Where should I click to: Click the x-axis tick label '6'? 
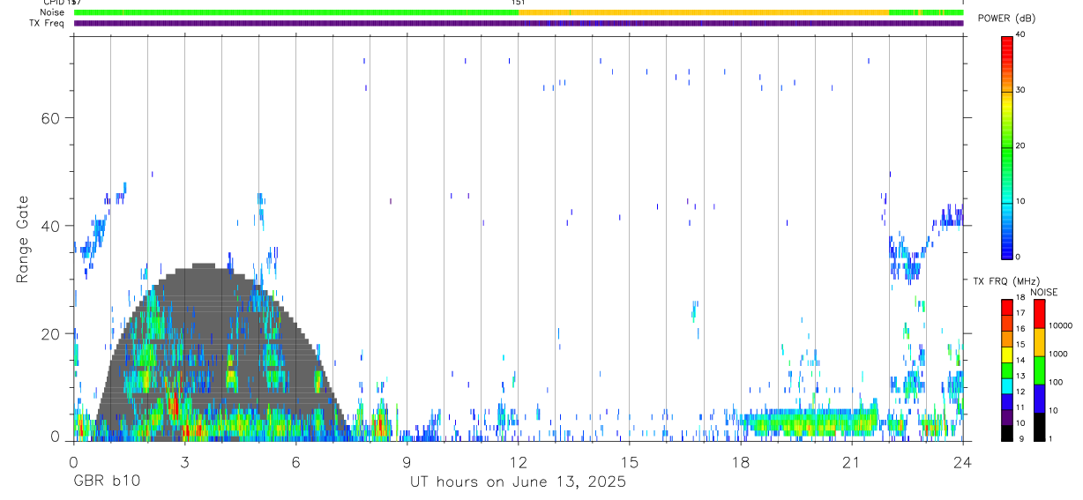point(295,461)
